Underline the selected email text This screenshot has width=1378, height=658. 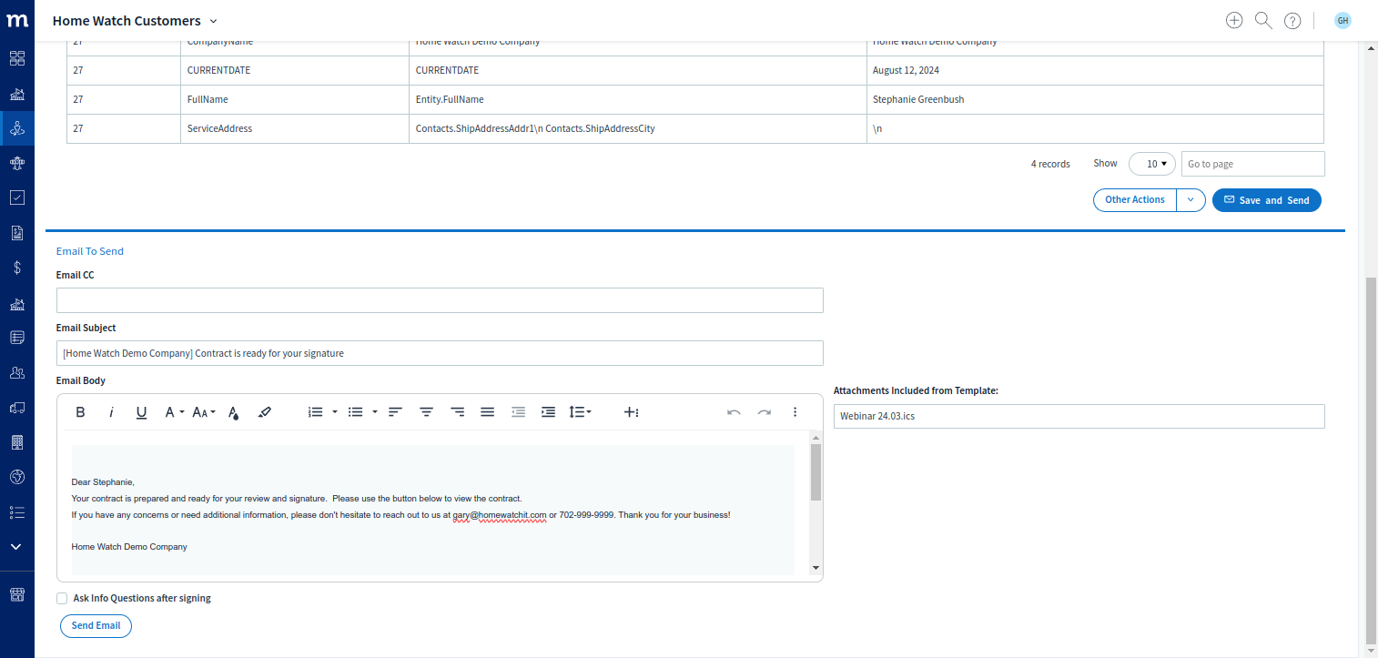point(141,412)
